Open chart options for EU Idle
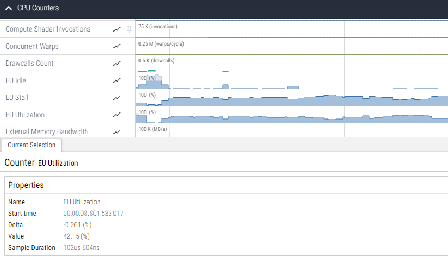Screen dimensions: 448x257 click(117, 80)
